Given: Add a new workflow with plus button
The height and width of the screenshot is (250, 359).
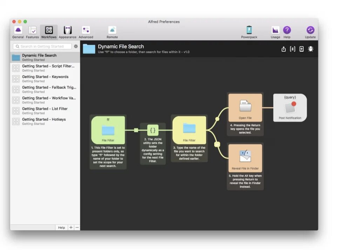Looking at the screenshot, I should pos(71,228).
